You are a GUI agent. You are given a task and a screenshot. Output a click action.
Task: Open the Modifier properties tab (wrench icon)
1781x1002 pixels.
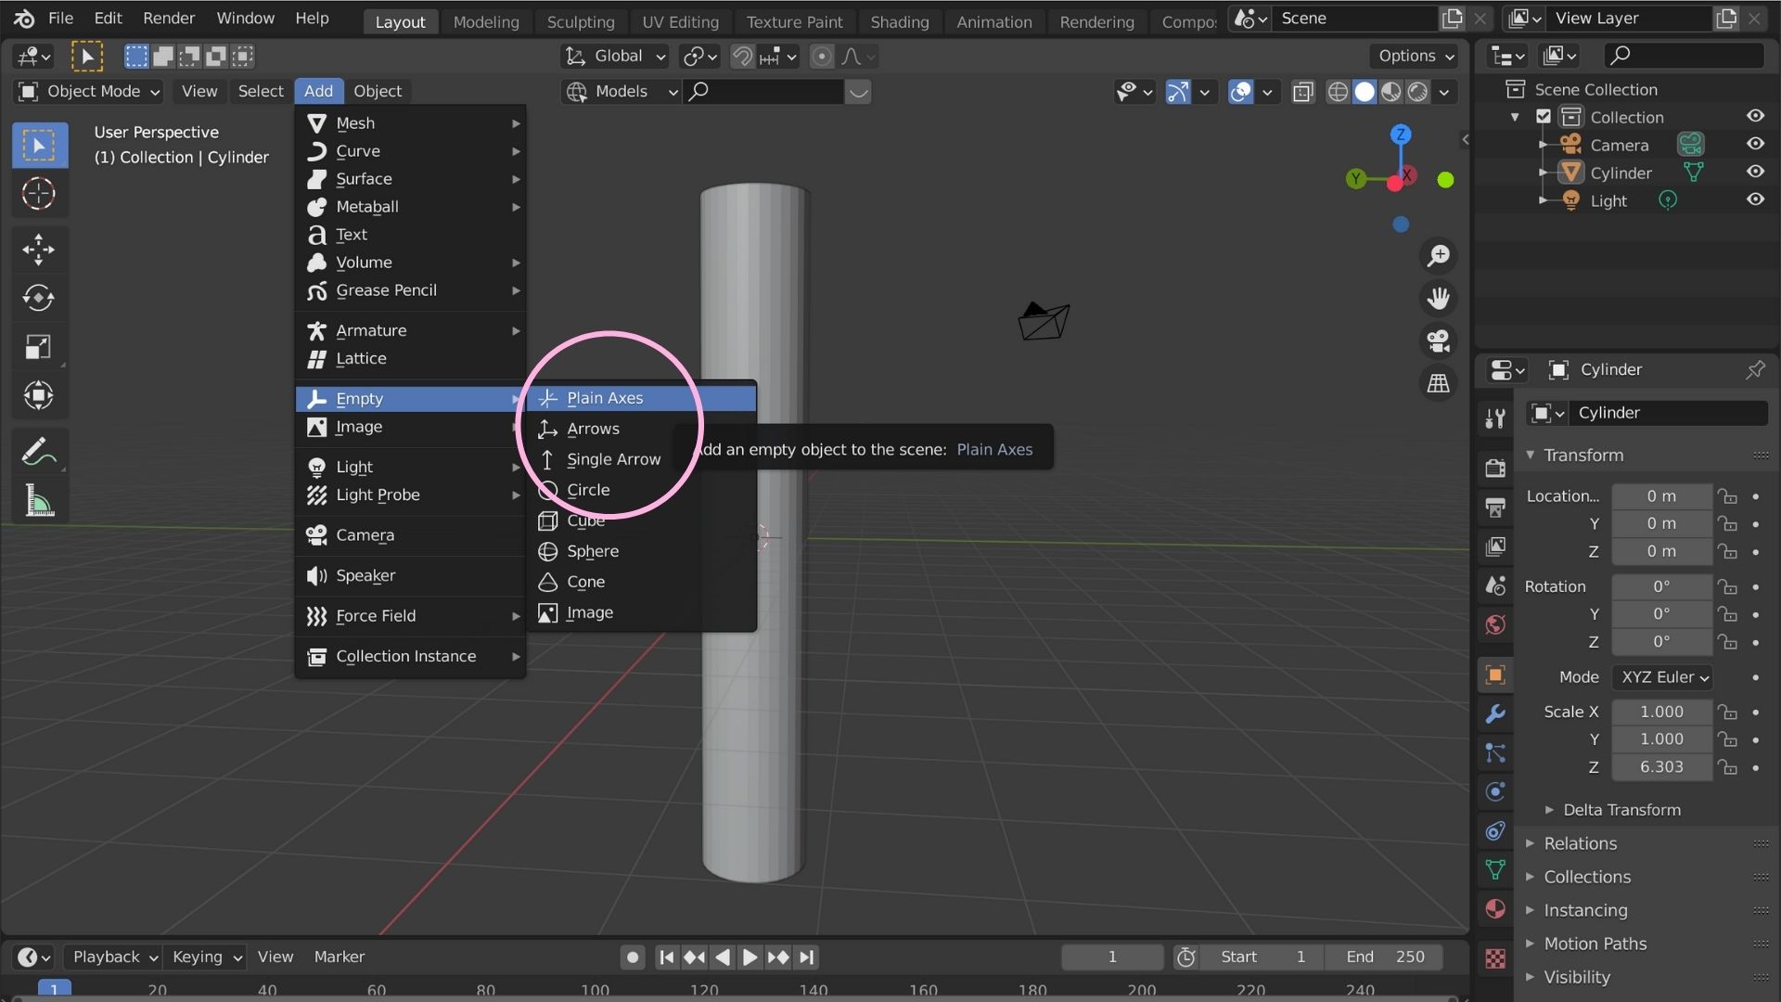click(x=1494, y=713)
